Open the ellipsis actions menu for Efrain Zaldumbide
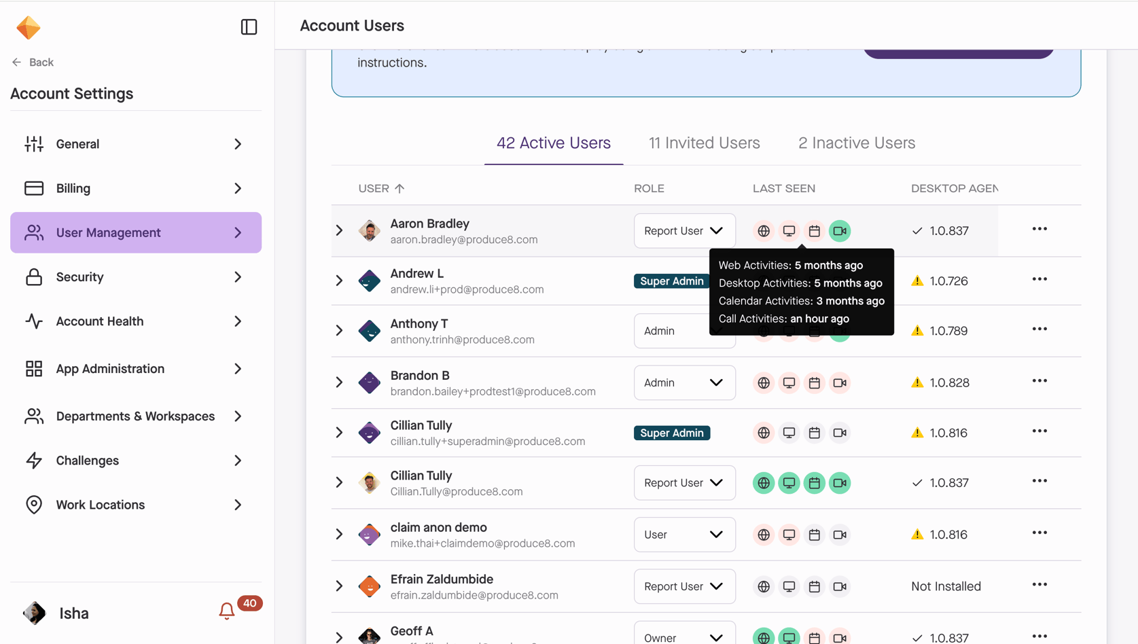 [1039, 584]
